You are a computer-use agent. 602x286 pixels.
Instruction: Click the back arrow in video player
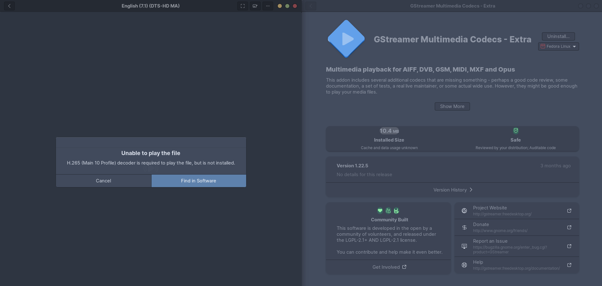9,6
